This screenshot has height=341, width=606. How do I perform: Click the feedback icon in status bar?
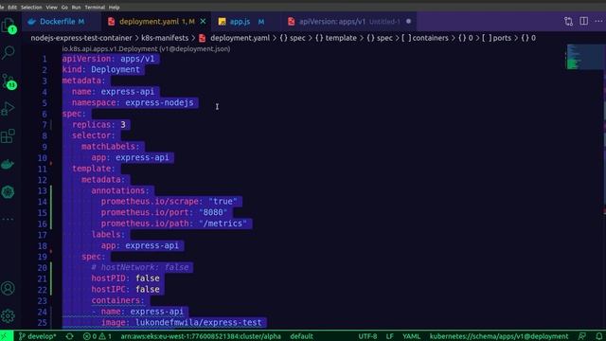tap(582, 336)
